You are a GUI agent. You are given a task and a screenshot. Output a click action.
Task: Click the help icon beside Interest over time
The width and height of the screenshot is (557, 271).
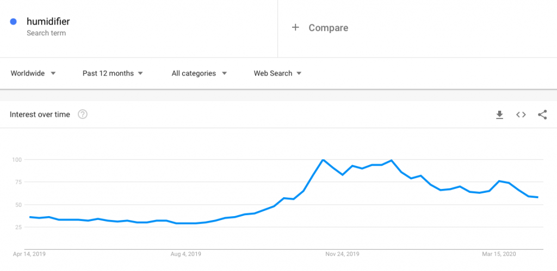83,115
